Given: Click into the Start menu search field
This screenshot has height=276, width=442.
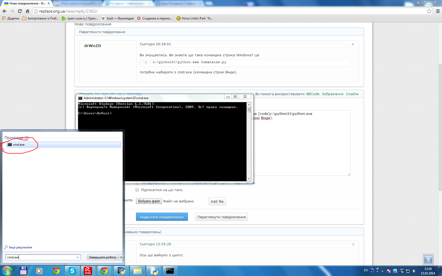Looking at the screenshot, I should coord(41,257).
